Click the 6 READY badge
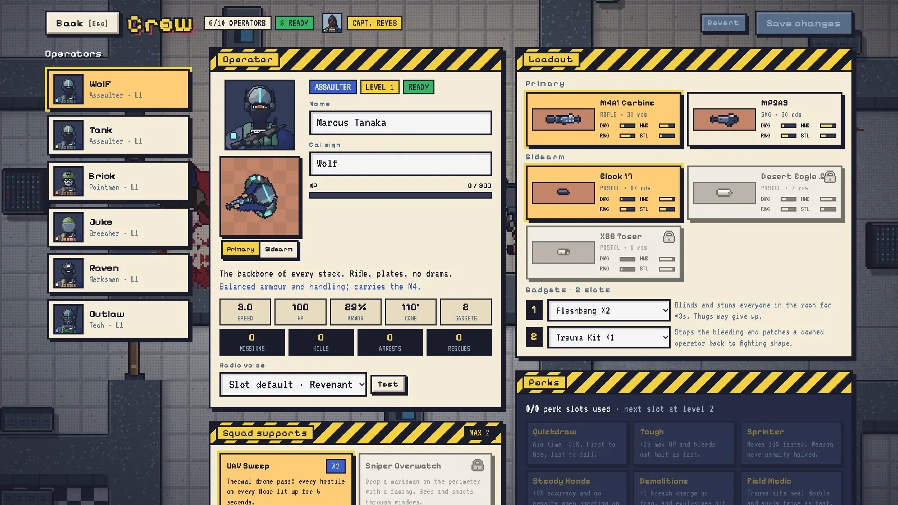 pos(294,23)
